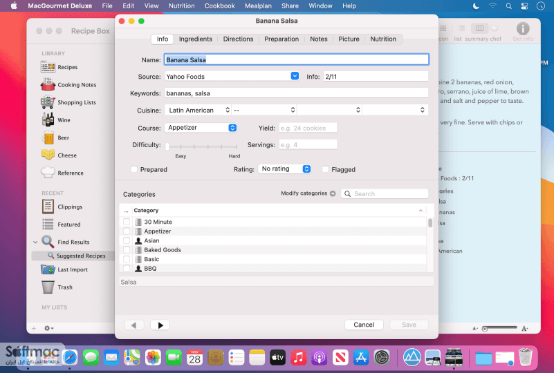
Task: Check the BBQ category box
Action: (127, 269)
